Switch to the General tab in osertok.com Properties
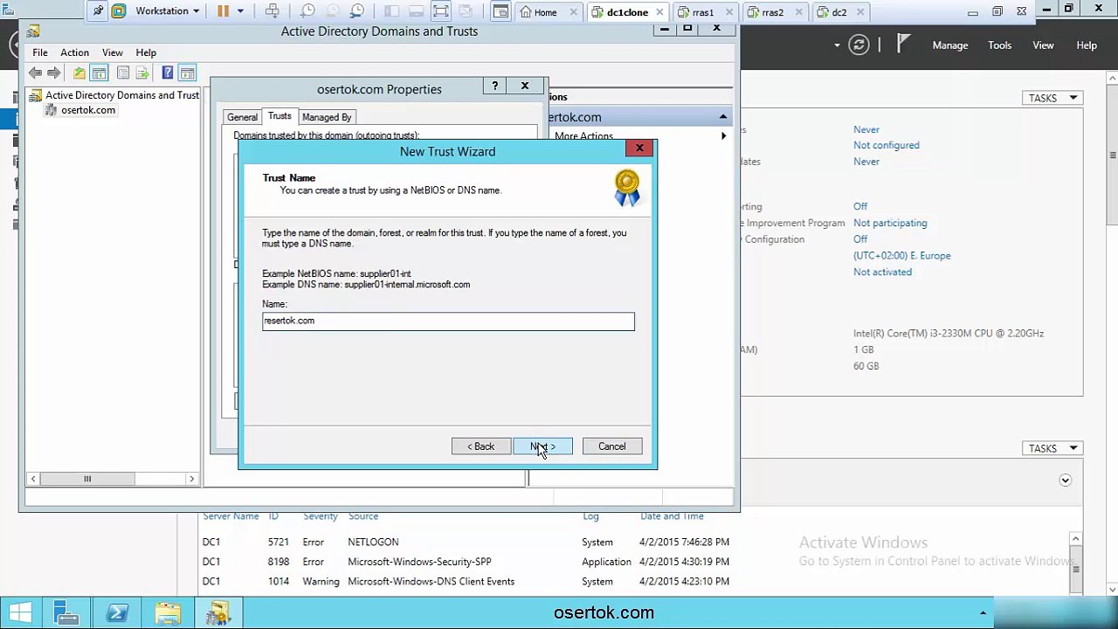1118x629 pixels. click(242, 117)
